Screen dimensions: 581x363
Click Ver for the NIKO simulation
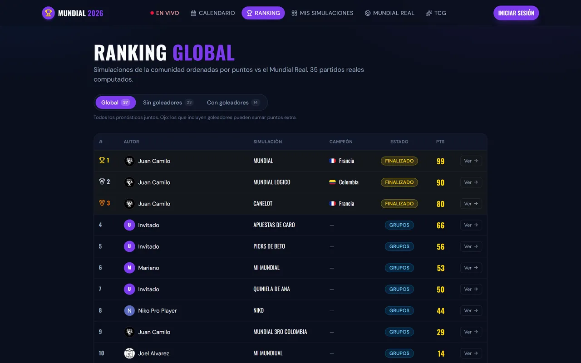click(x=471, y=310)
